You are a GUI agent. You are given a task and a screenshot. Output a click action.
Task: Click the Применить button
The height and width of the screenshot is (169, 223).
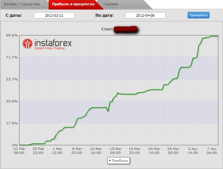198,15
